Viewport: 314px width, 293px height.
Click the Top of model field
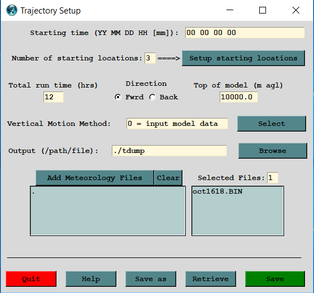238,97
